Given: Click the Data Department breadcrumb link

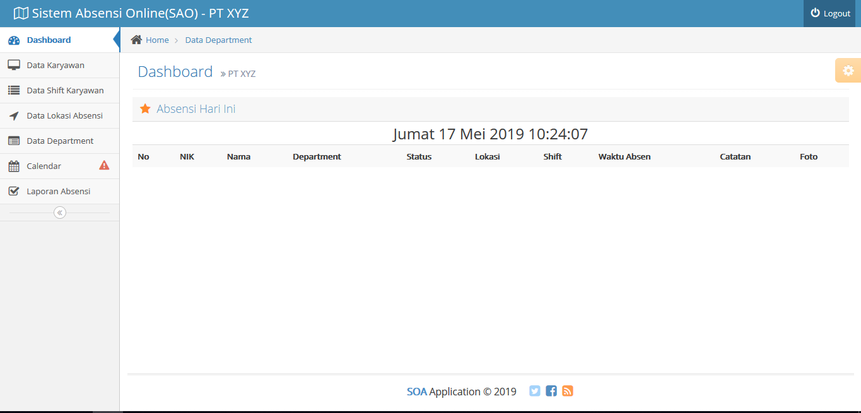Looking at the screenshot, I should click(218, 40).
